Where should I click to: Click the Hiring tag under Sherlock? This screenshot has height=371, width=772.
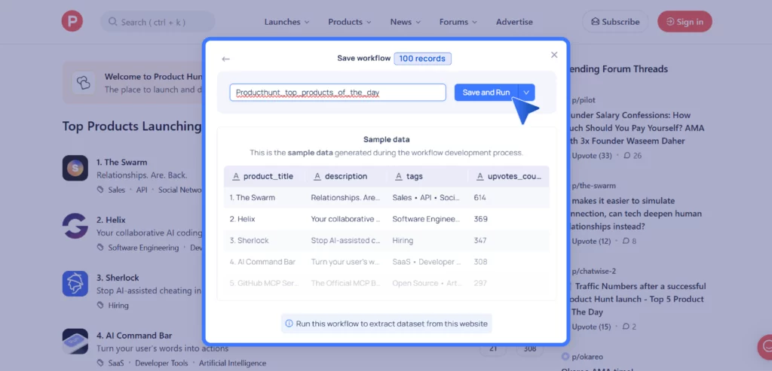pyautogui.click(x=118, y=306)
